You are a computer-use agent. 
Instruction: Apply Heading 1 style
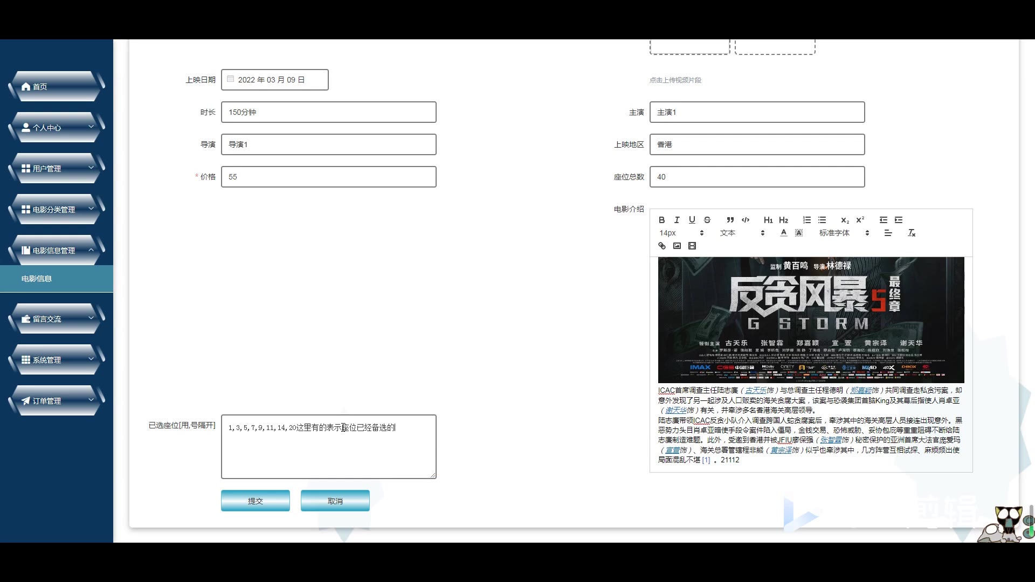[768, 220]
